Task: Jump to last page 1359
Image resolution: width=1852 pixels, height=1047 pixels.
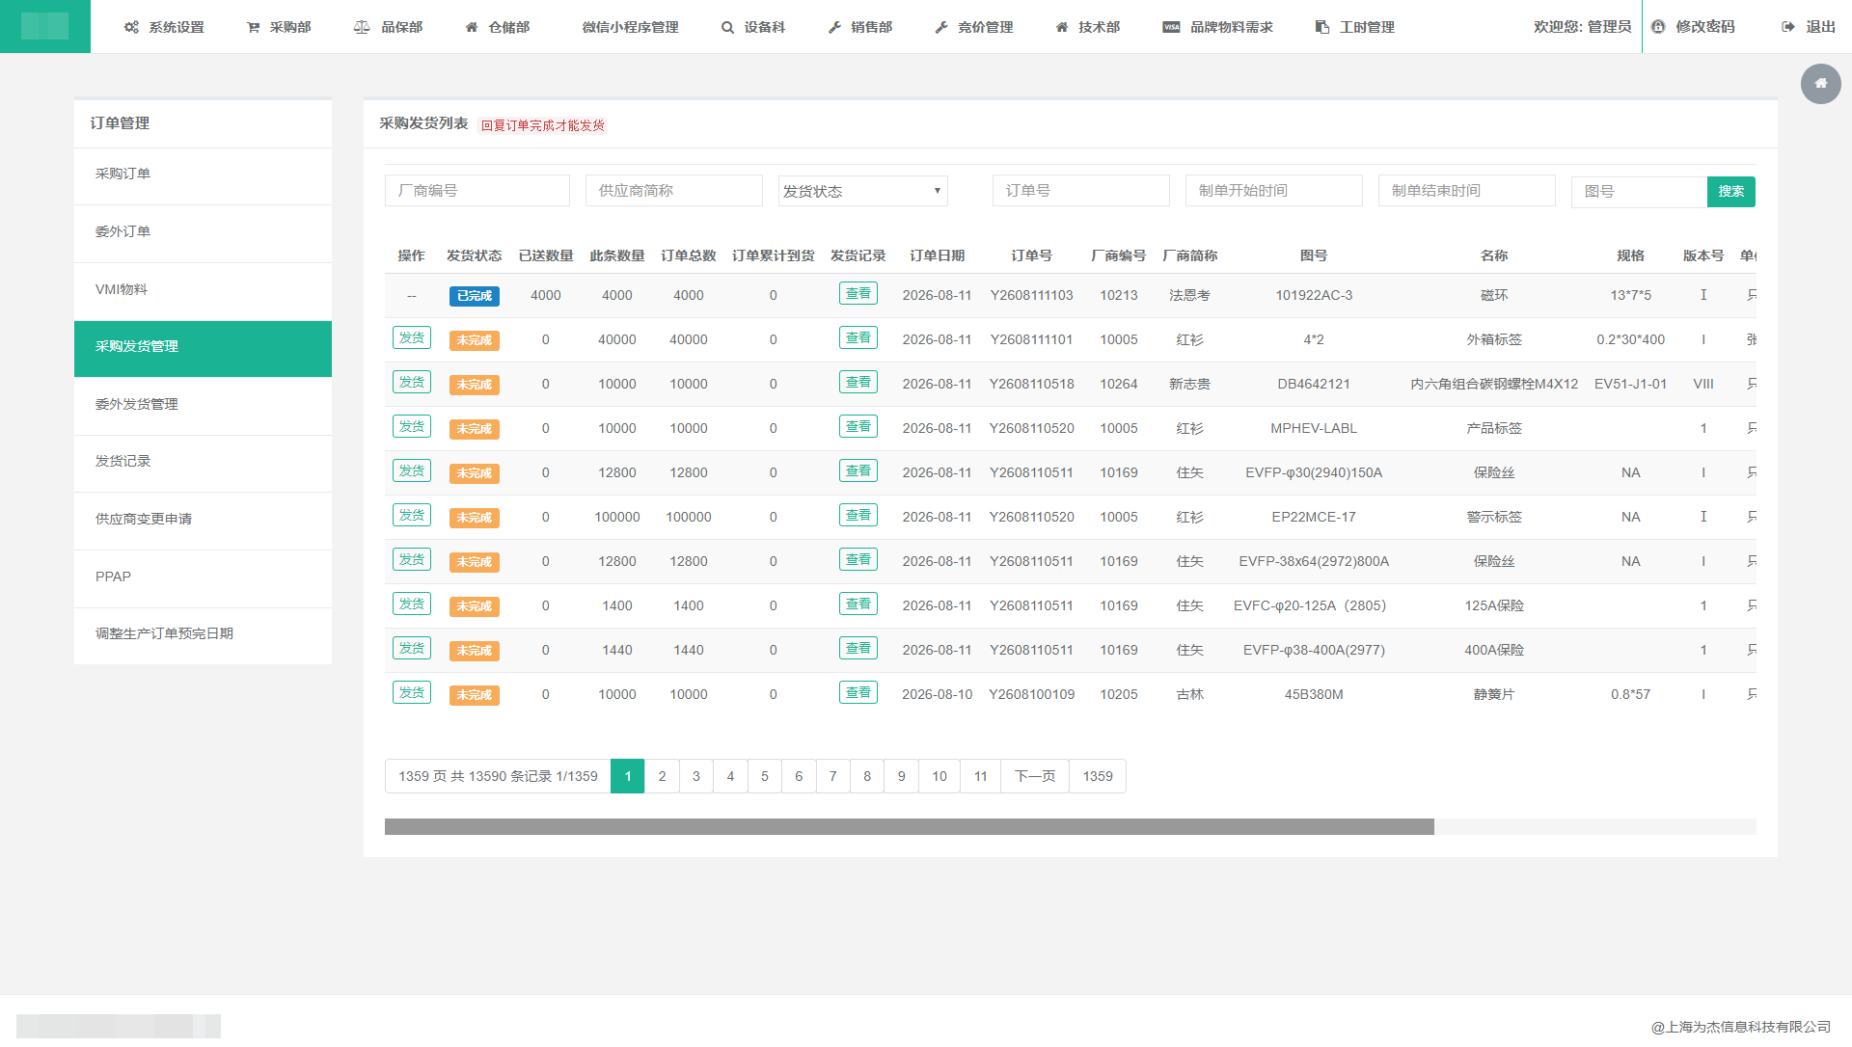Action: click(1098, 776)
